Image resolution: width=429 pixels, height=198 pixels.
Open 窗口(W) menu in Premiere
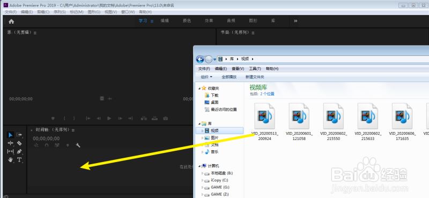tap(128, 12)
